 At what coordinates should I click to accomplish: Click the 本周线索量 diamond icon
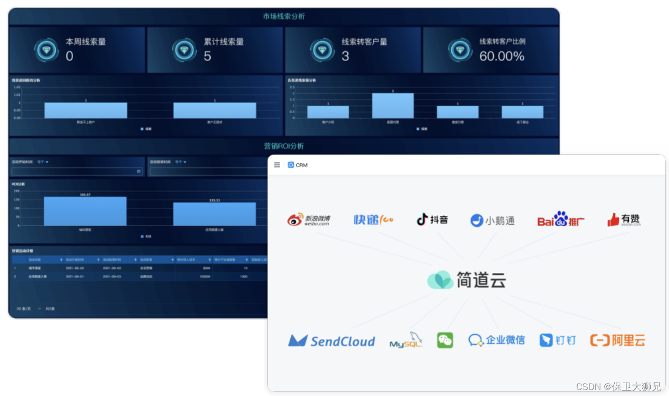tap(47, 50)
